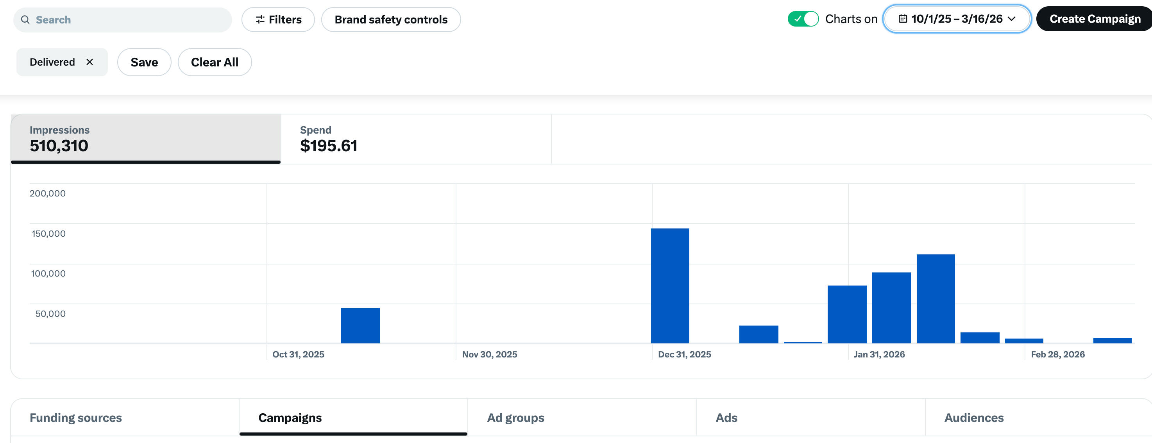This screenshot has height=443, width=1152.
Task: Click the search magnifier icon
Action: point(25,20)
